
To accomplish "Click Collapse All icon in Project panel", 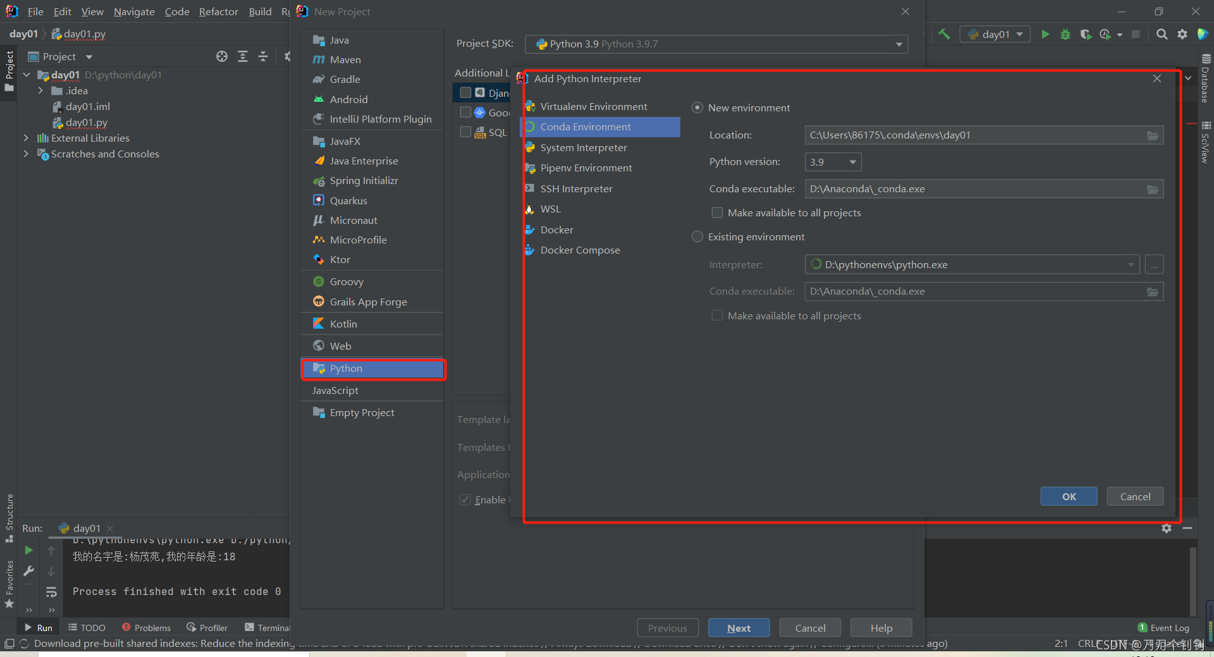I will (x=263, y=56).
